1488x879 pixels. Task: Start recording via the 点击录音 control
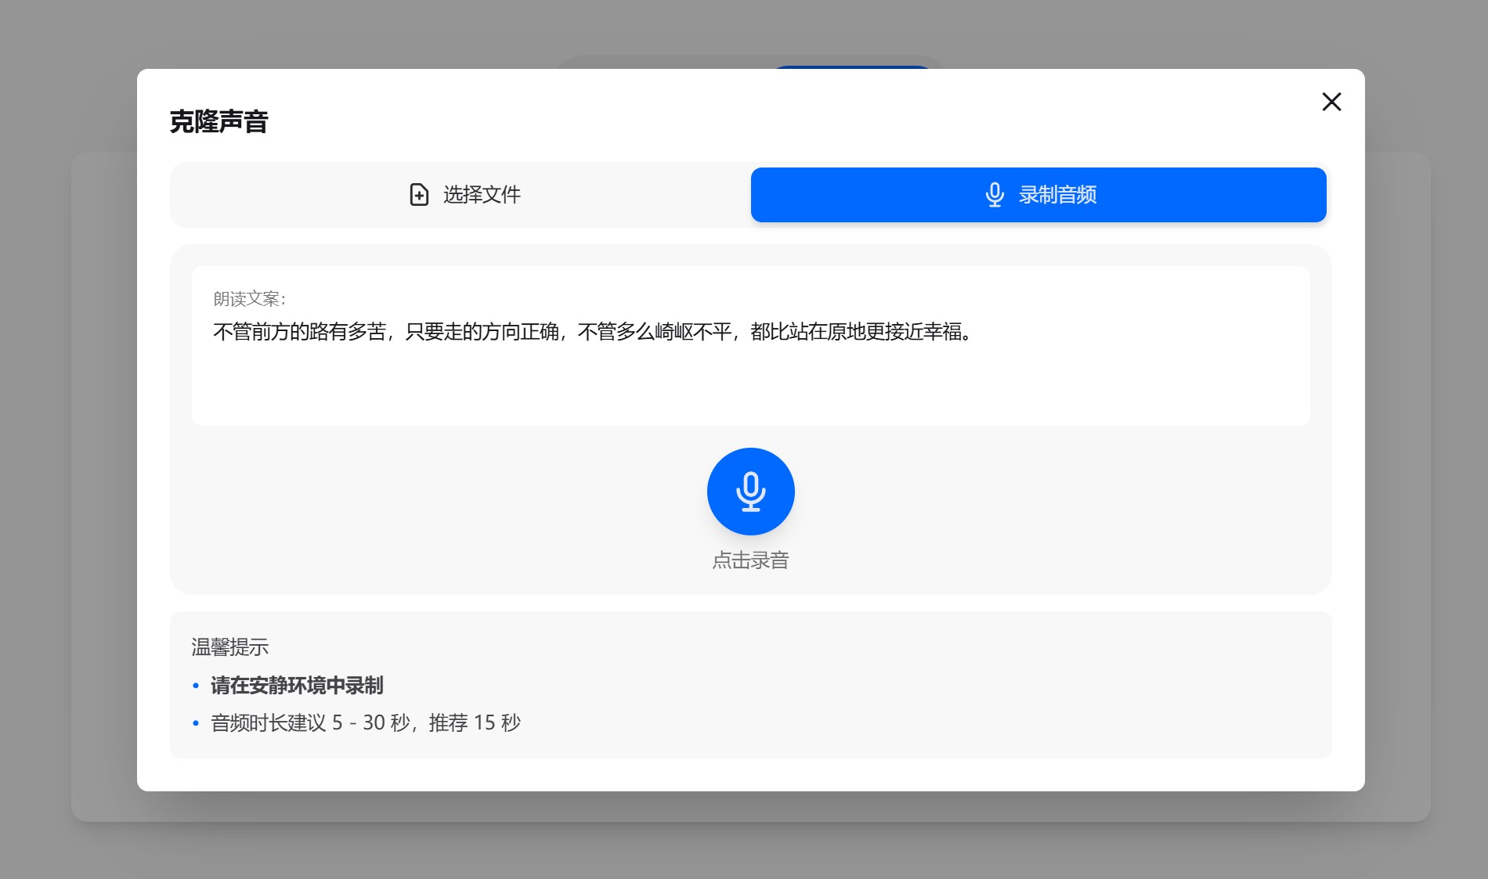point(750,560)
